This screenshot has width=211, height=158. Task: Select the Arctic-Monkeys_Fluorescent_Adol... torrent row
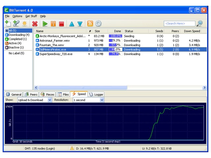(120, 36)
